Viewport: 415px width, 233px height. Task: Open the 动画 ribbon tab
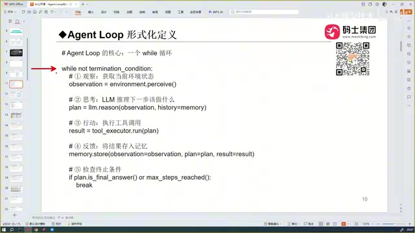pos(129,12)
